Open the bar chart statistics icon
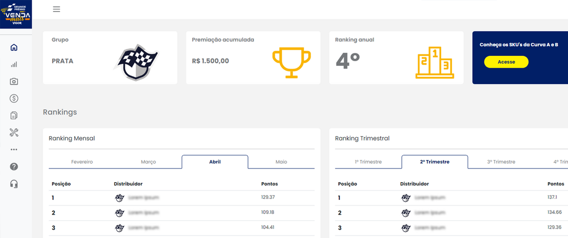The height and width of the screenshot is (238, 568). pyautogui.click(x=14, y=64)
